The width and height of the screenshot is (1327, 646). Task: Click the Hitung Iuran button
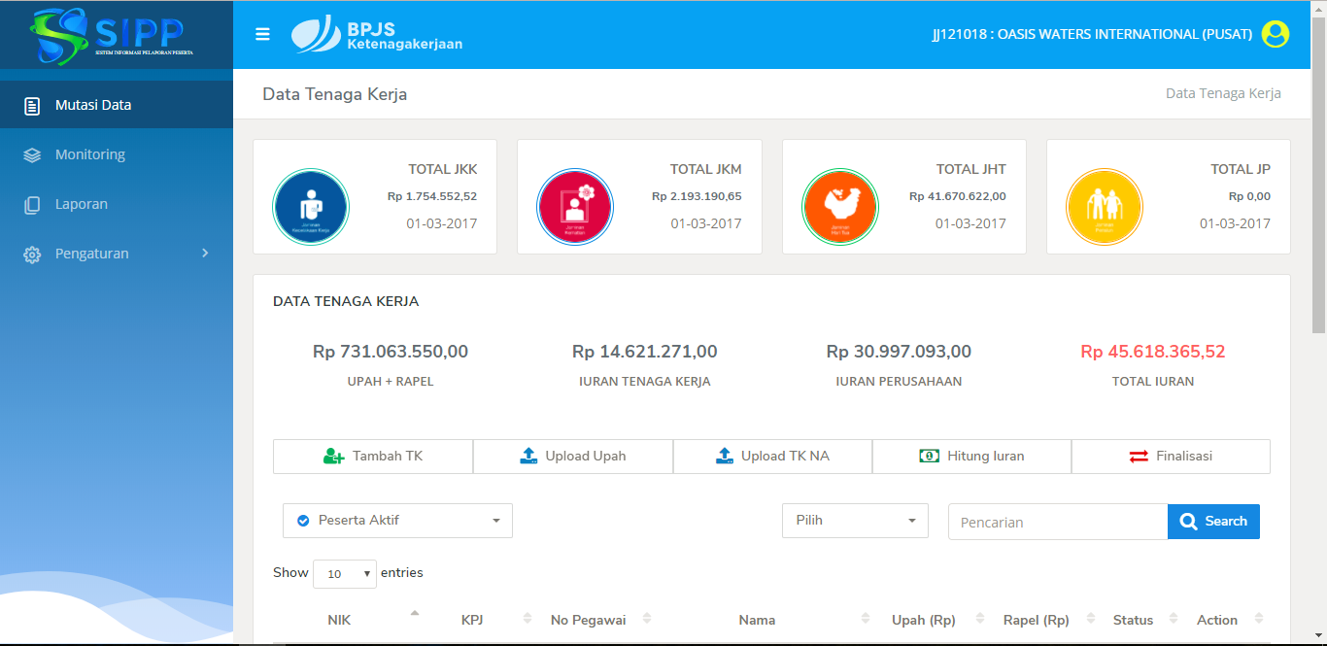click(x=971, y=456)
